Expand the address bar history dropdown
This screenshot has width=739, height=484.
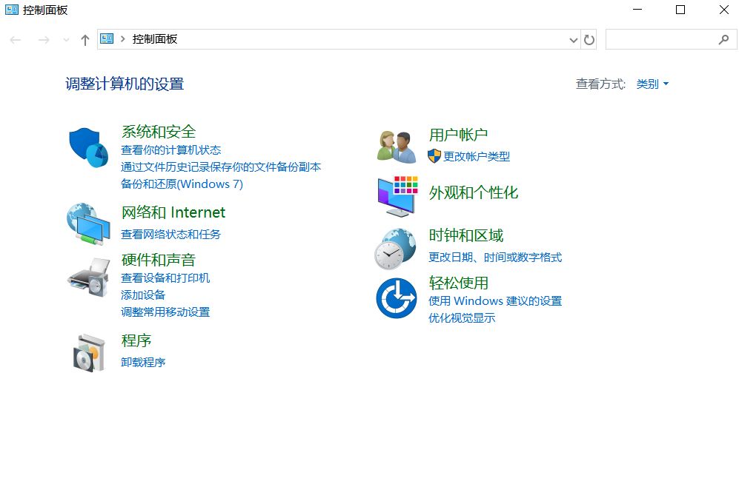574,40
